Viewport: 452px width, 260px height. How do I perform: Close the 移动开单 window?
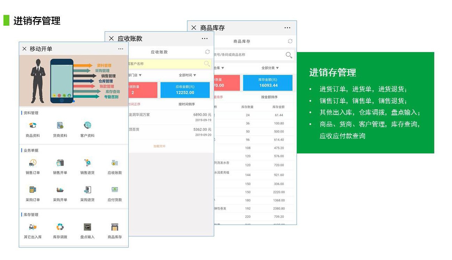tap(24, 49)
